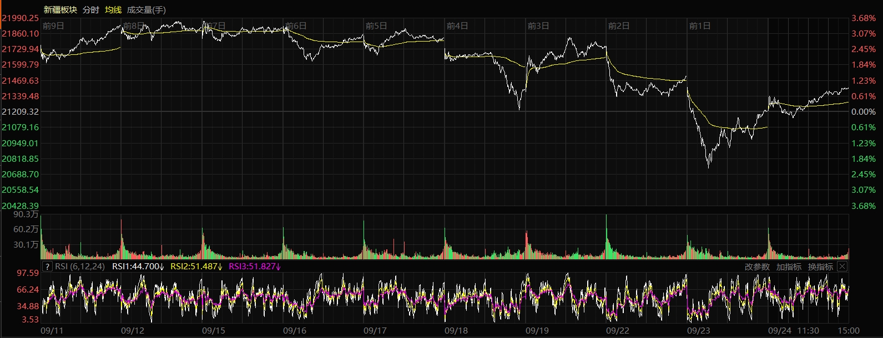883x338 pixels.
Task: Click the 前9日 day marker
Action: (x=53, y=26)
